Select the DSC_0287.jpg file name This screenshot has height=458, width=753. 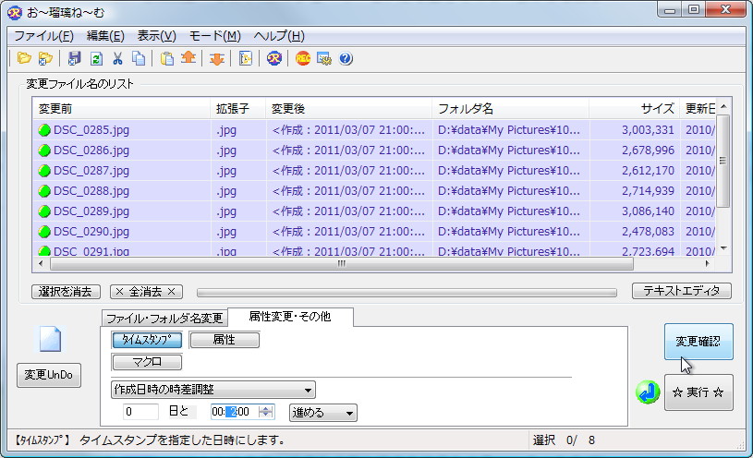point(91,171)
